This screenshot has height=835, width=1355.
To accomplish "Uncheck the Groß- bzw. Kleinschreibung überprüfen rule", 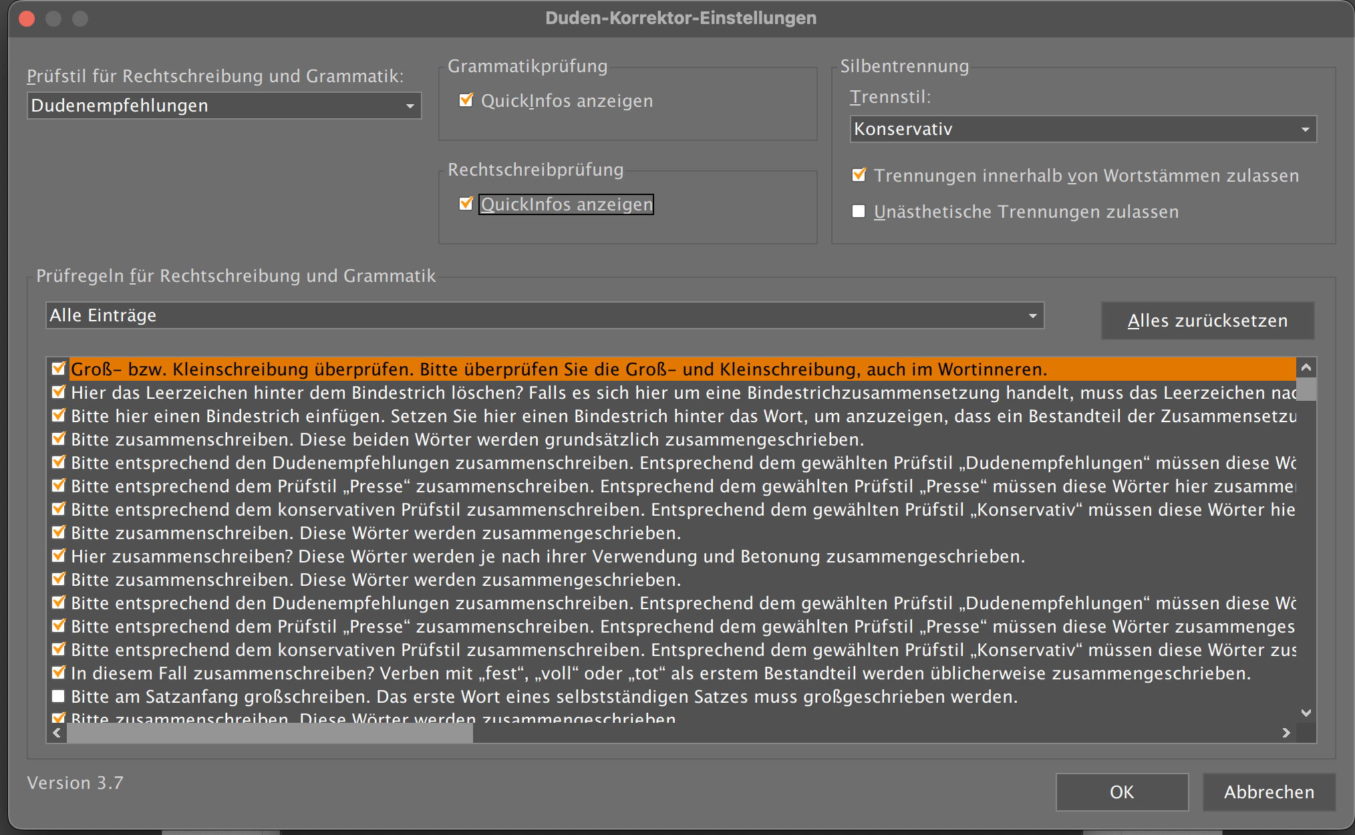I will click(x=59, y=369).
